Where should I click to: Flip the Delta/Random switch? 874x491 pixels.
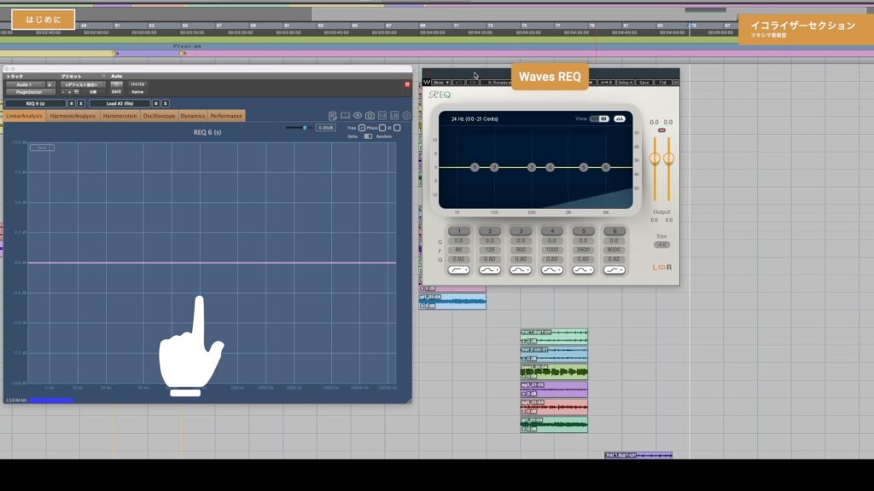coord(368,136)
